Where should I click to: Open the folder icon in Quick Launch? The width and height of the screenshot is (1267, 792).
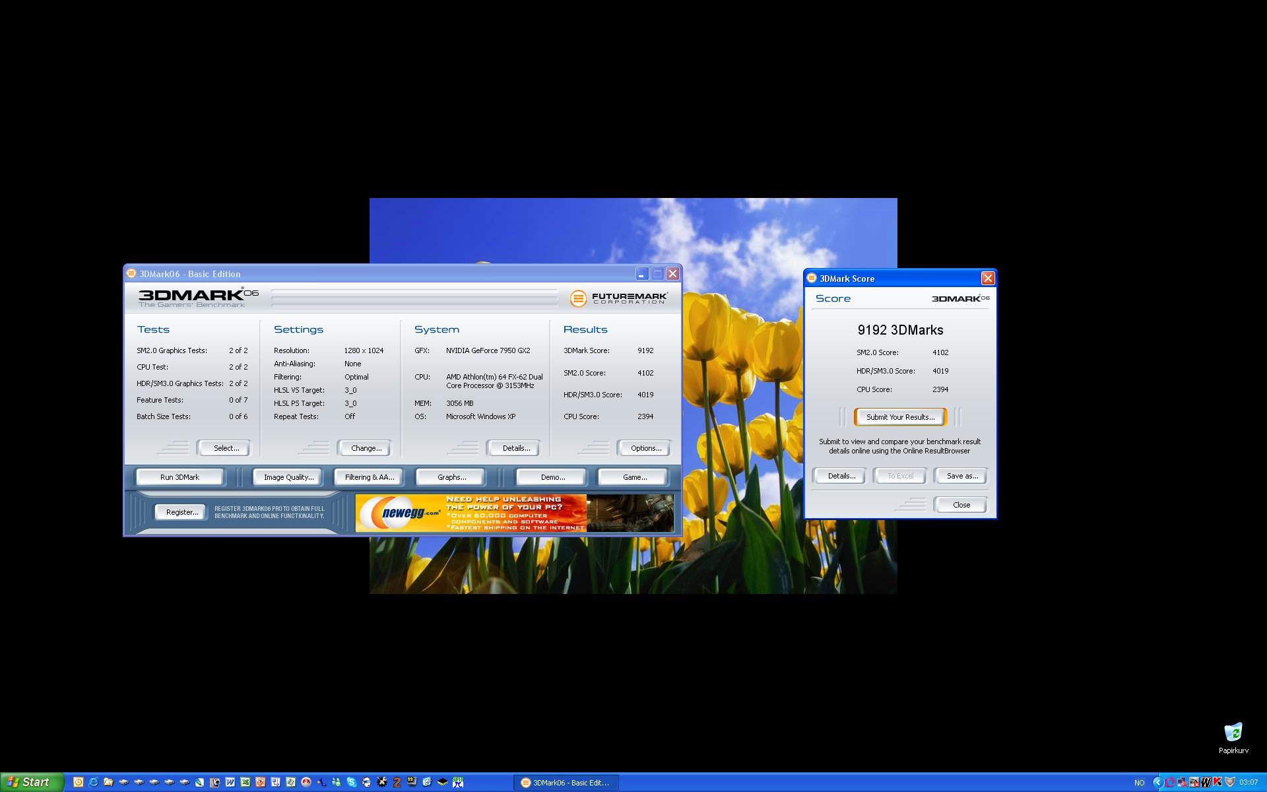[x=109, y=782]
